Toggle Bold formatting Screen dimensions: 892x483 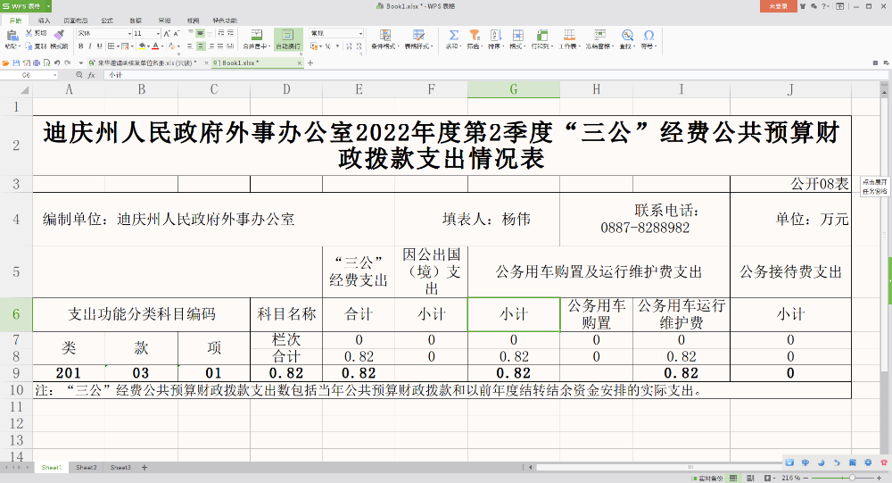(x=81, y=46)
